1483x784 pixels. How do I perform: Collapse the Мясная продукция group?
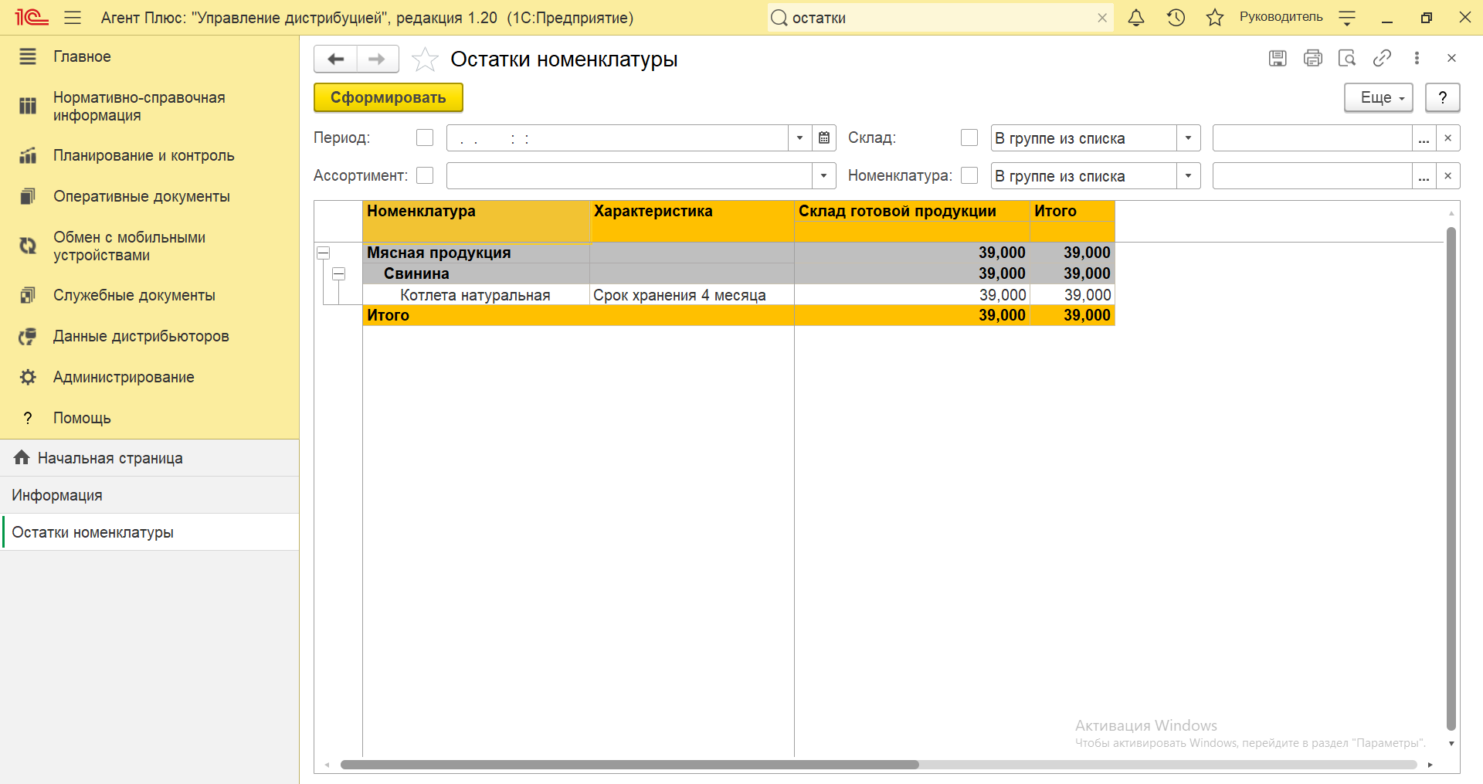324,253
